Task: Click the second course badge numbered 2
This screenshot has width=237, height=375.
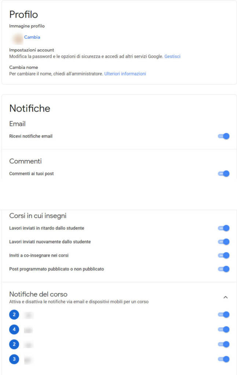Action: coord(14,344)
